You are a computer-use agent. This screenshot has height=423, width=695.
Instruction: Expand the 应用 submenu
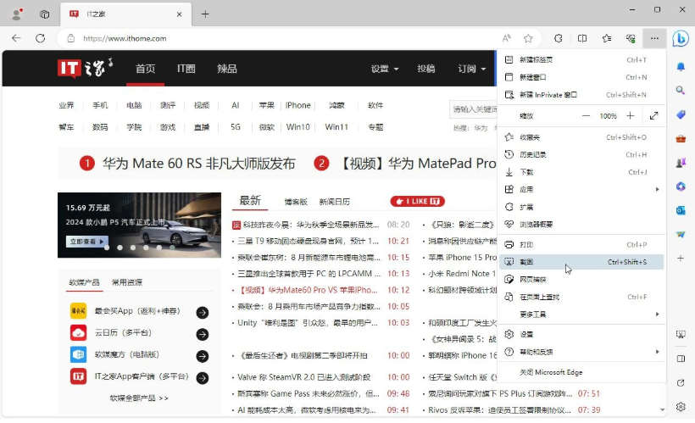(x=581, y=189)
